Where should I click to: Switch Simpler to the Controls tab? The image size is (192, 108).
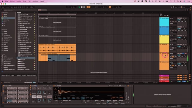(116, 86)
